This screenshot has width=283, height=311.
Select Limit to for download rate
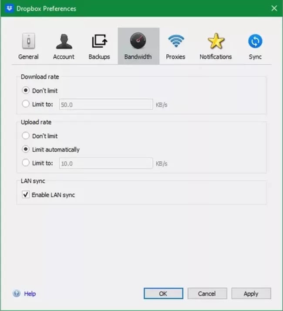(26, 104)
